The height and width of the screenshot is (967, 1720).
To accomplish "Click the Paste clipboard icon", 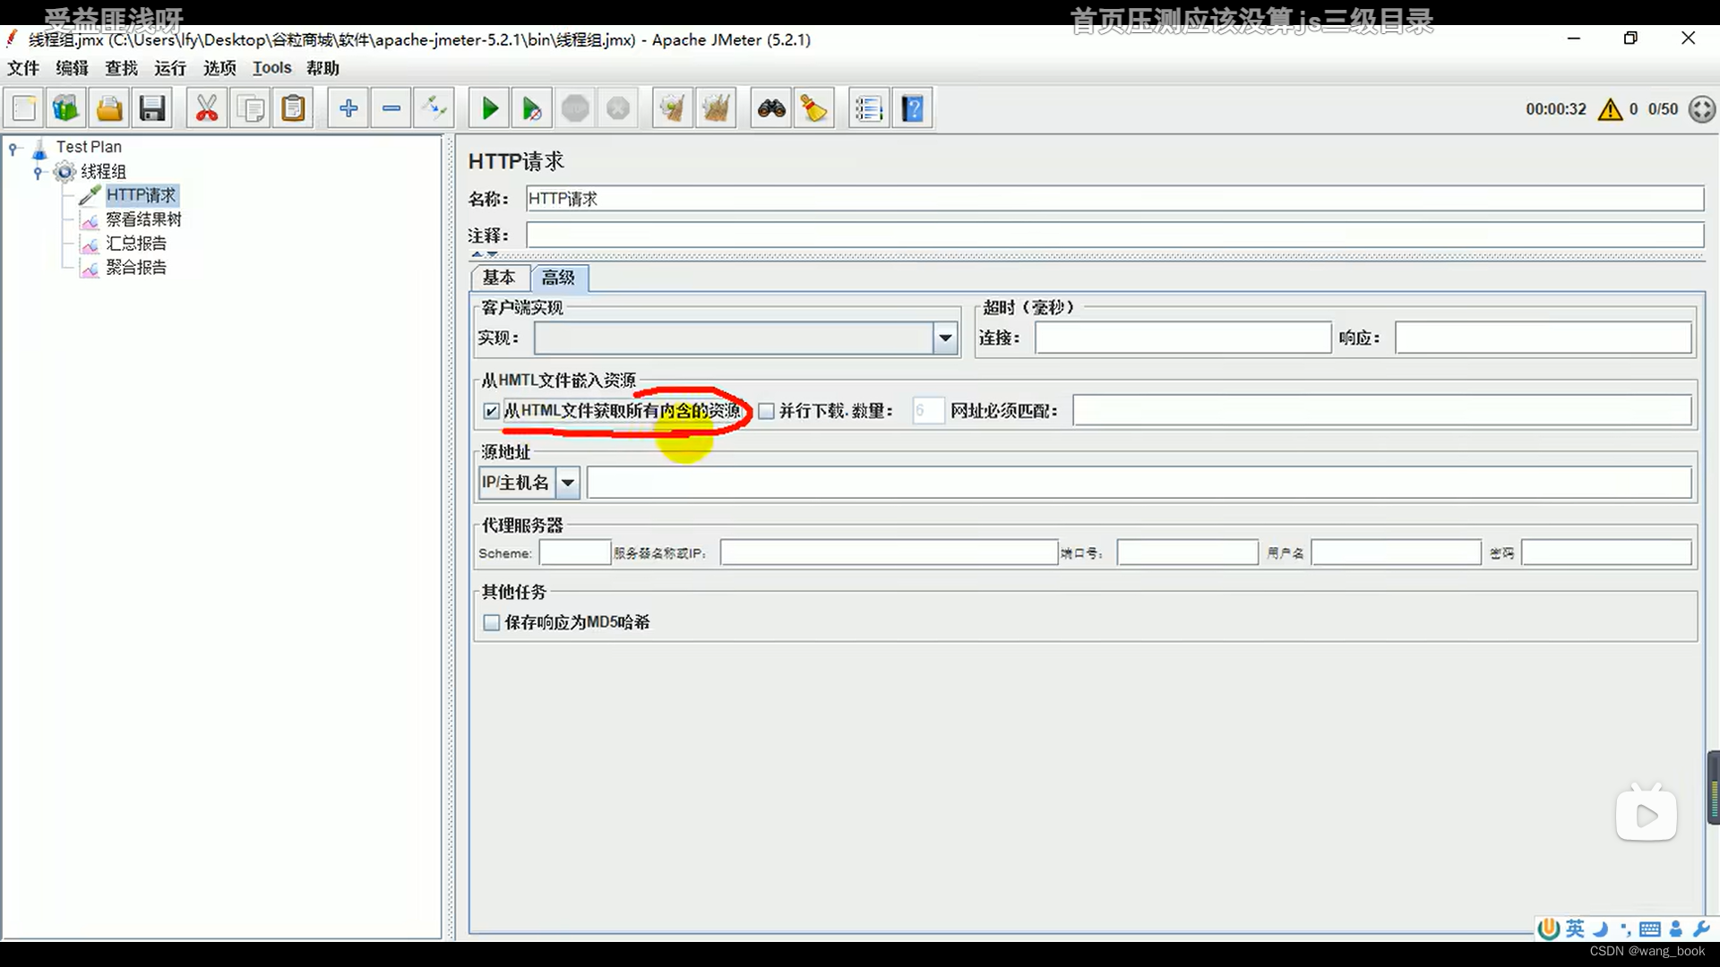I will [294, 108].
